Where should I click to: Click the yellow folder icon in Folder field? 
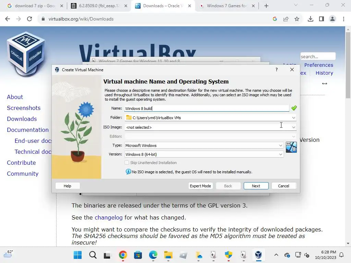pos(129,118)
